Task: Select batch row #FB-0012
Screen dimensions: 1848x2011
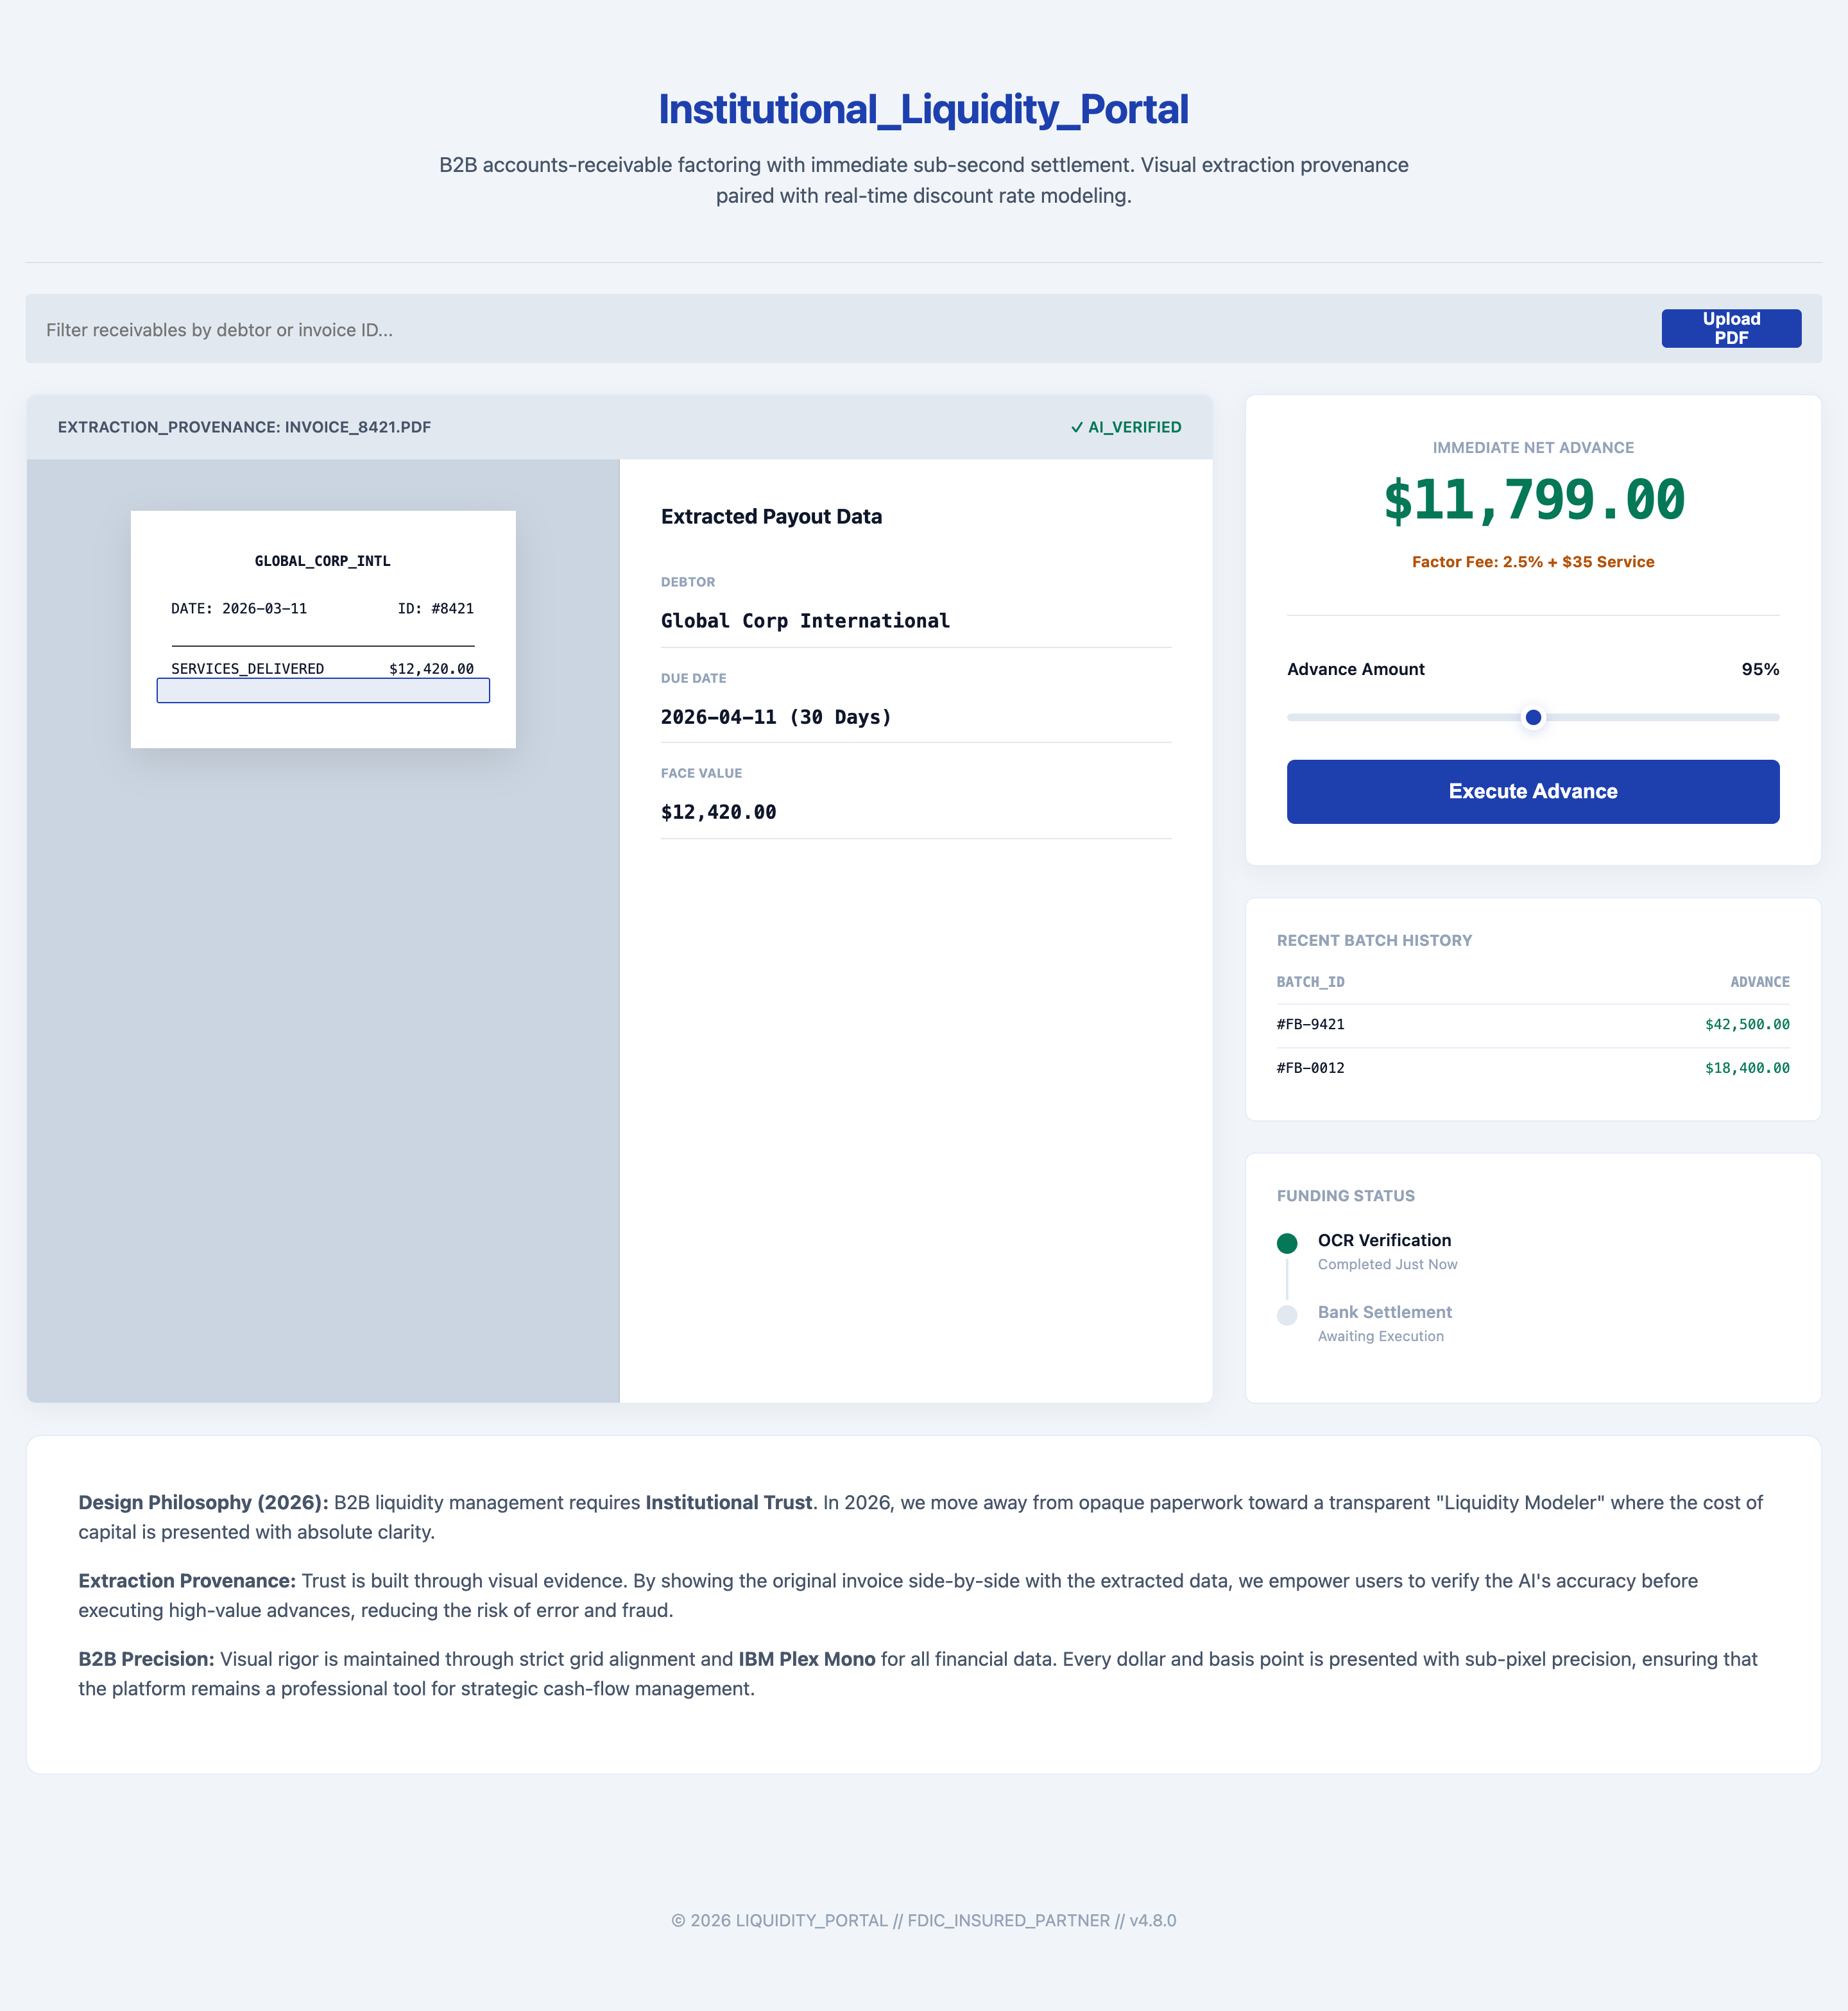Action: (x=1532, y=1068)
